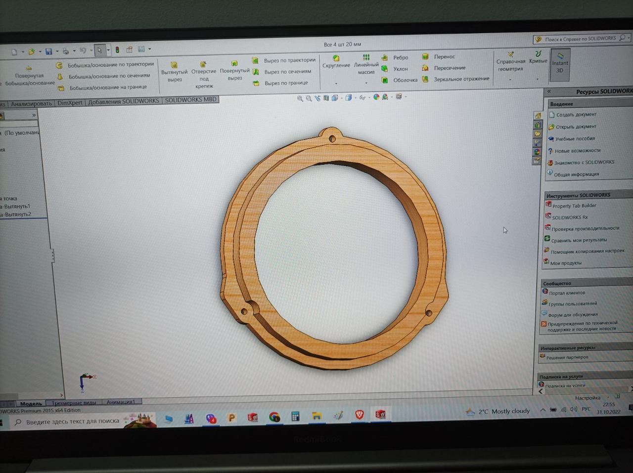Select Вырез по сечениям
This screenshot has height=473, width=633.
[x=282, y=72]
